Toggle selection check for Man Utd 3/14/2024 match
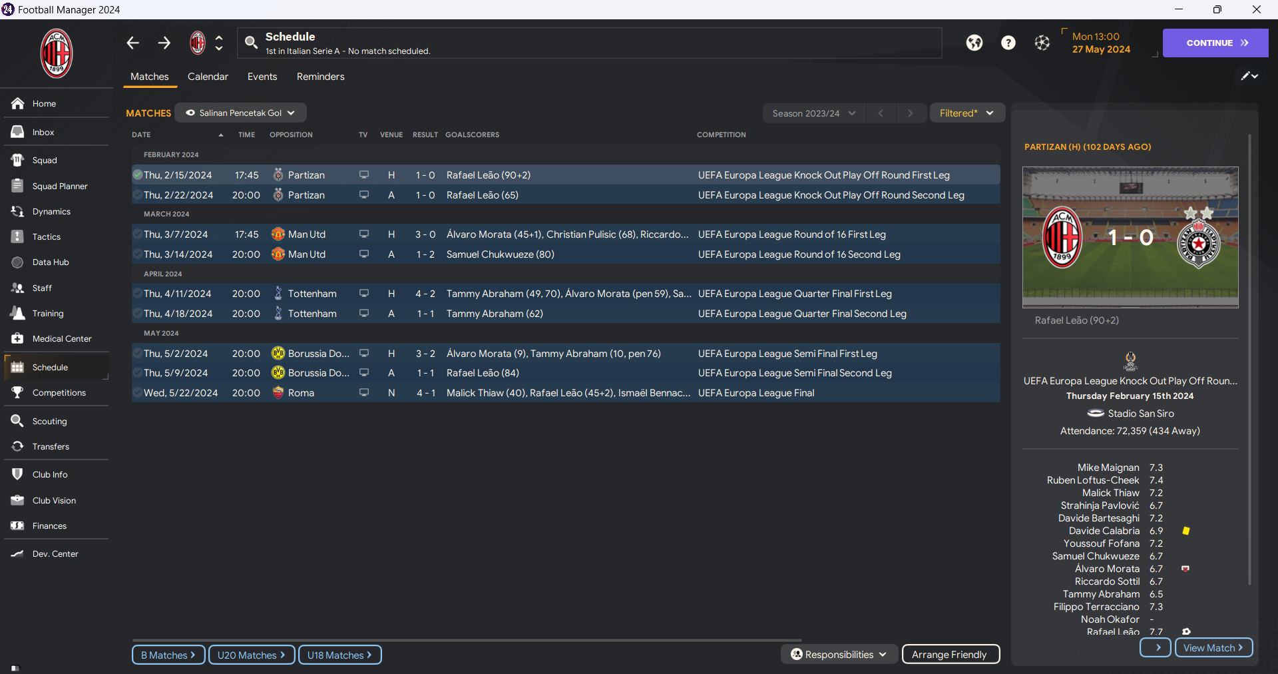 pos(138,254)
